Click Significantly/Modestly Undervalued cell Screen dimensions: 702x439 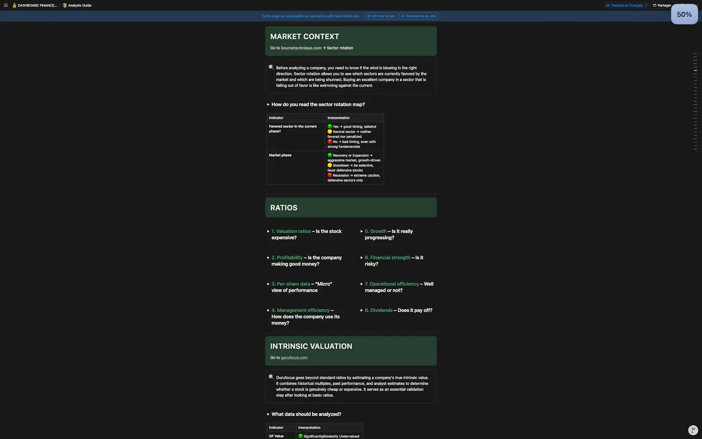(330, 436)
